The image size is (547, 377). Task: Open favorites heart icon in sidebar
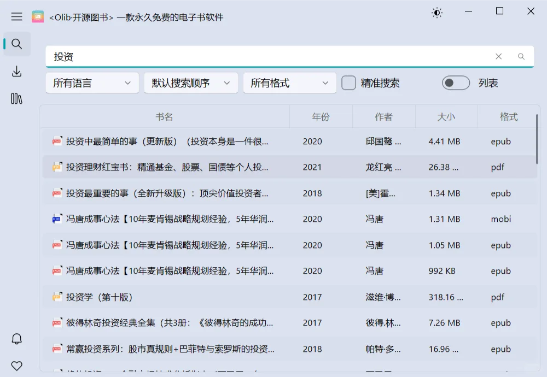coord(17,366)
